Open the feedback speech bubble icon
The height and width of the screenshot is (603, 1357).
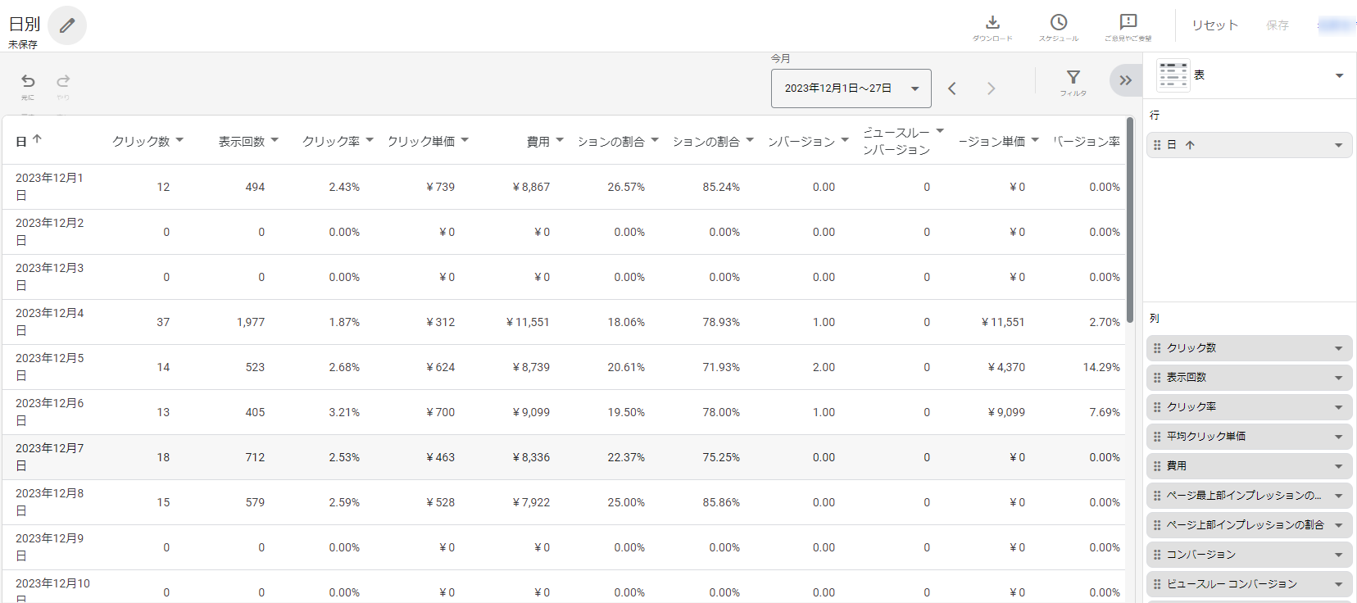point(1128,22)
